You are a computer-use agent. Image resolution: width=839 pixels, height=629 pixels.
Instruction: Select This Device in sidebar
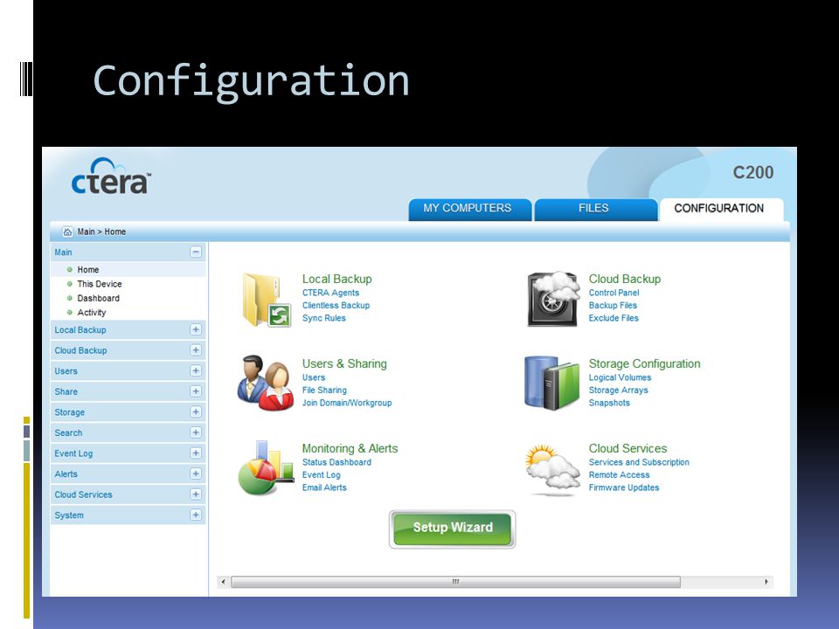(x=100, y=284)
